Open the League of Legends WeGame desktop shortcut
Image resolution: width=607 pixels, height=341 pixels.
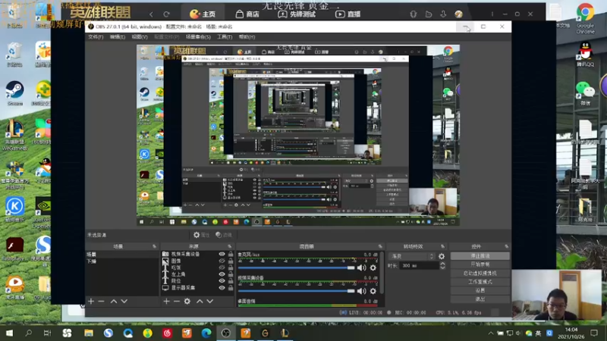(x=14, y=135)
